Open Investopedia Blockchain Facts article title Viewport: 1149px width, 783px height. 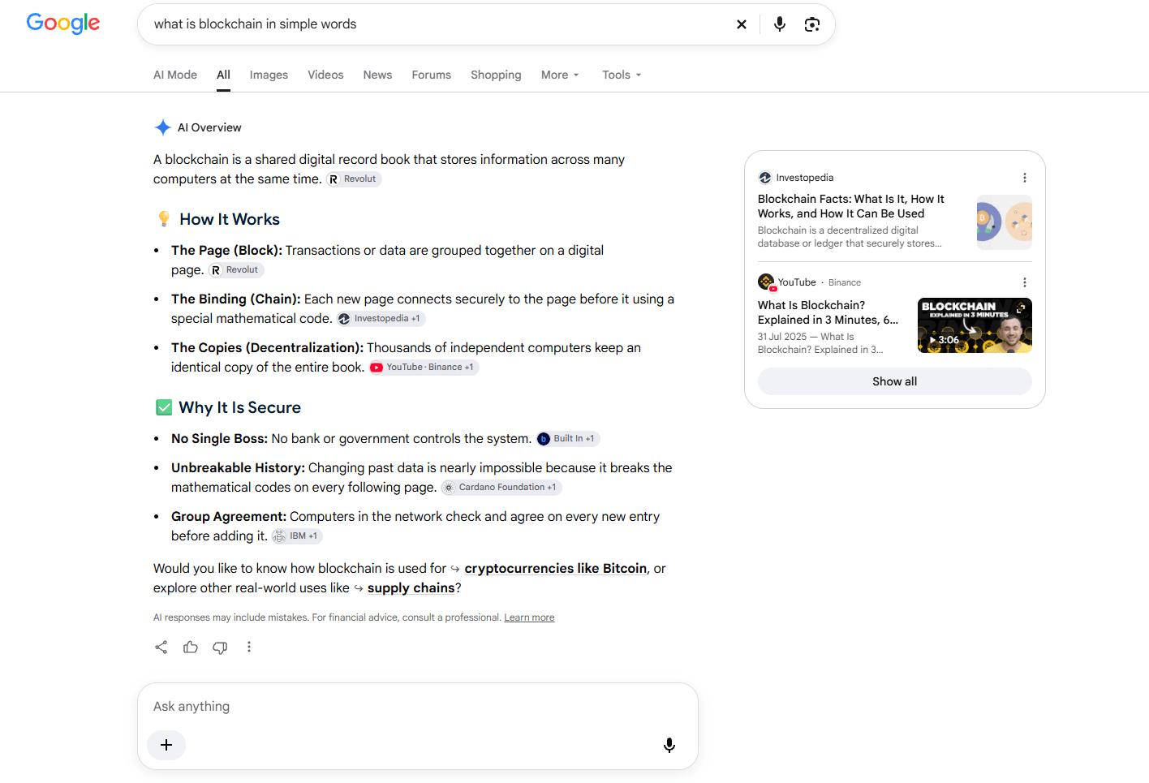(x=851, y=206)
